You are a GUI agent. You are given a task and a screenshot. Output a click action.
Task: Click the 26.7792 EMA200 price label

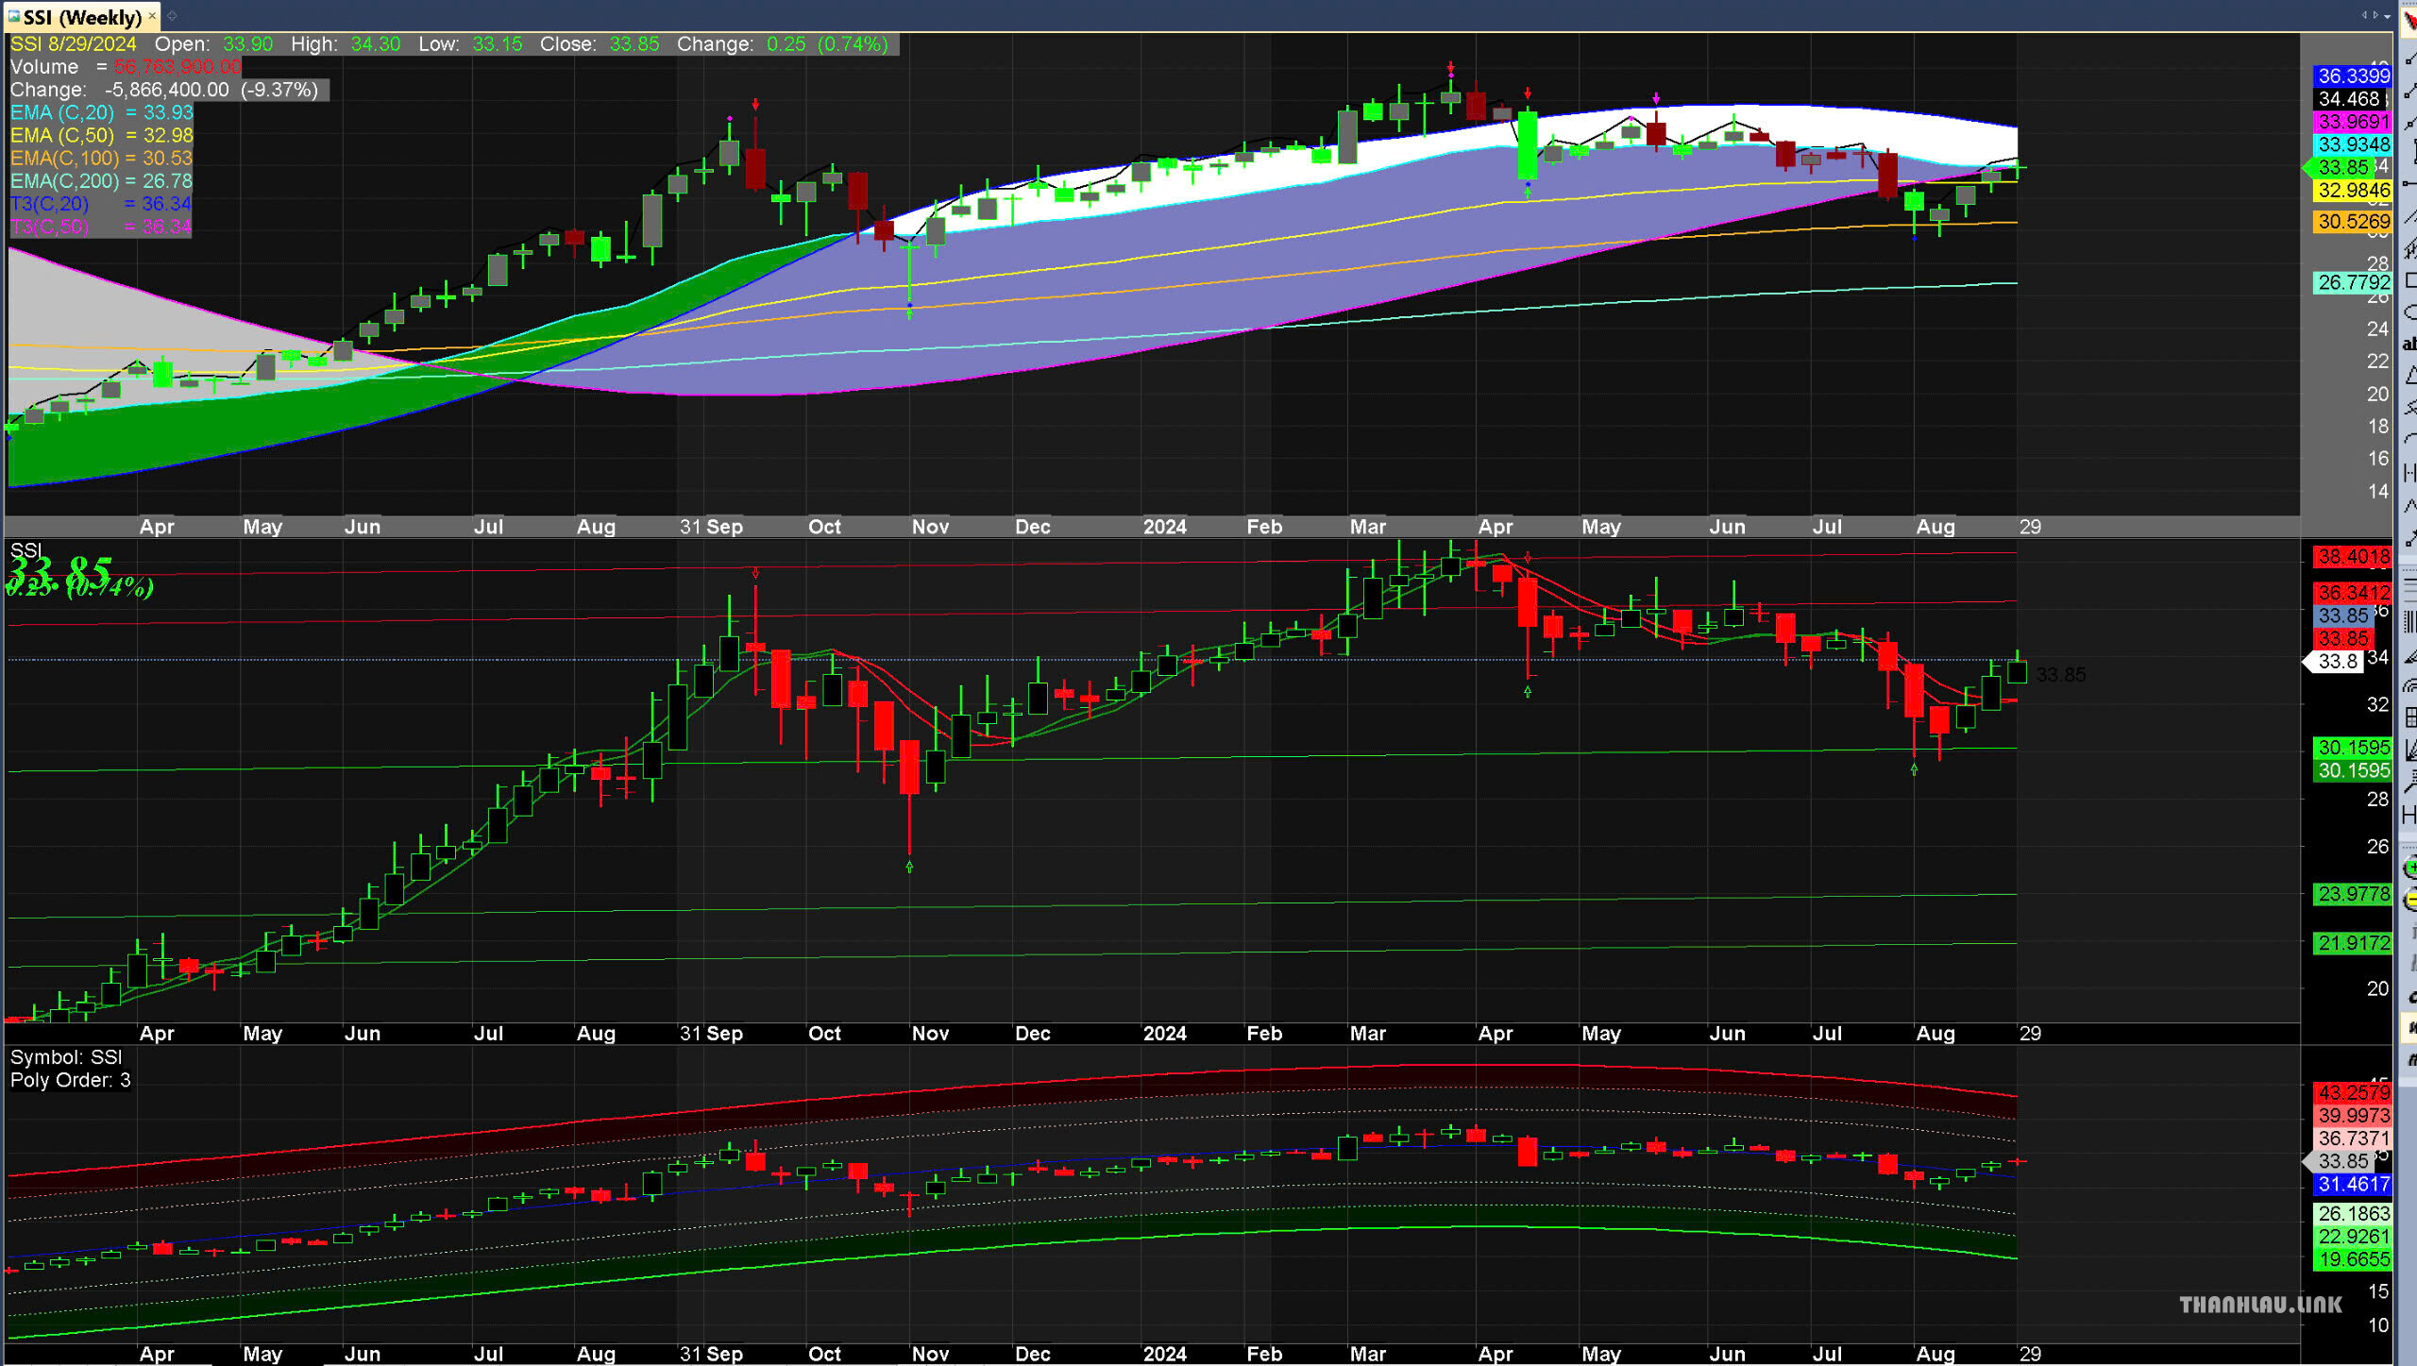[x=2354, y=282]
